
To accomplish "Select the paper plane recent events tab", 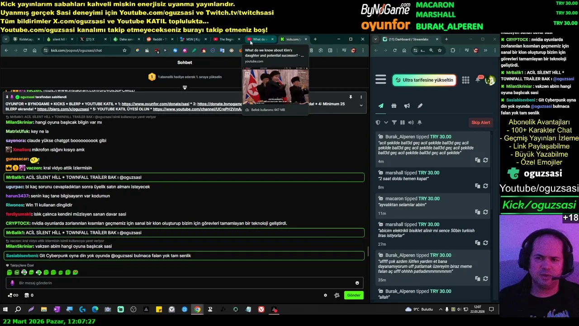I will click(x=381, y=106).
